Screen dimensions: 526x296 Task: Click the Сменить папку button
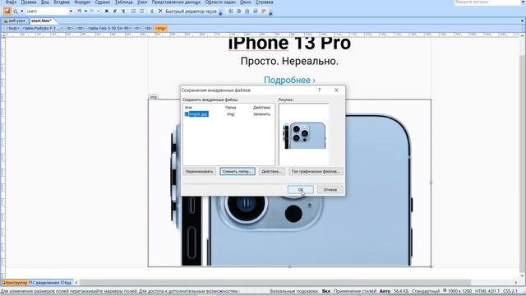click(x=238, y=172)
